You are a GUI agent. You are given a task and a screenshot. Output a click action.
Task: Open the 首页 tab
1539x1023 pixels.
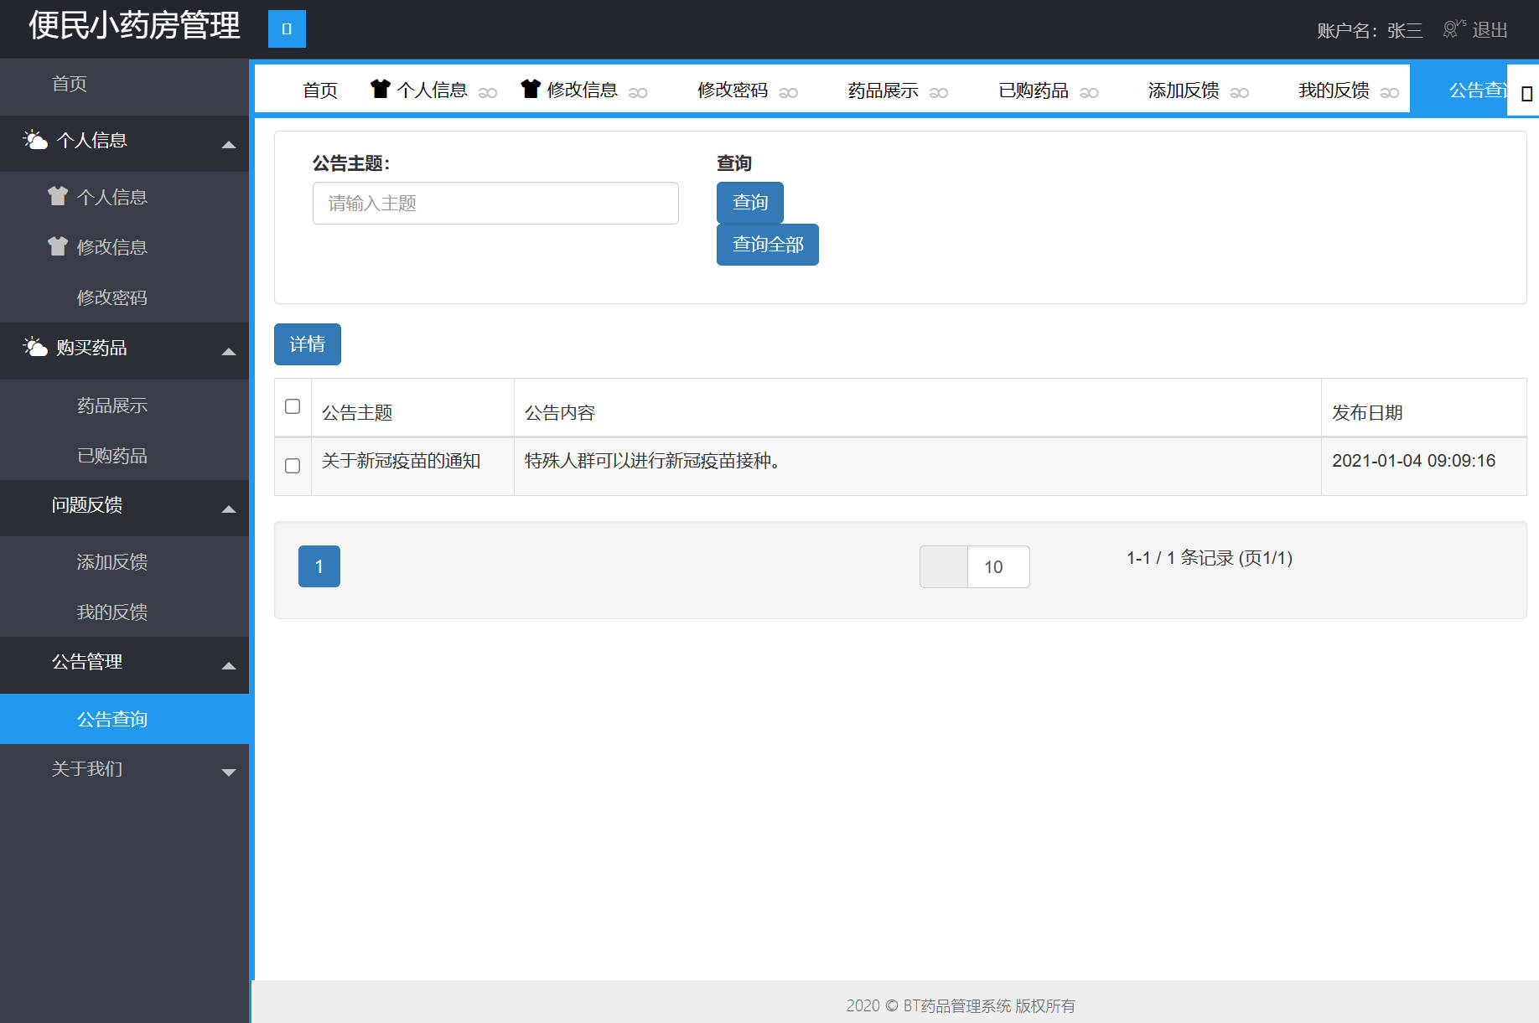[319, 90]
